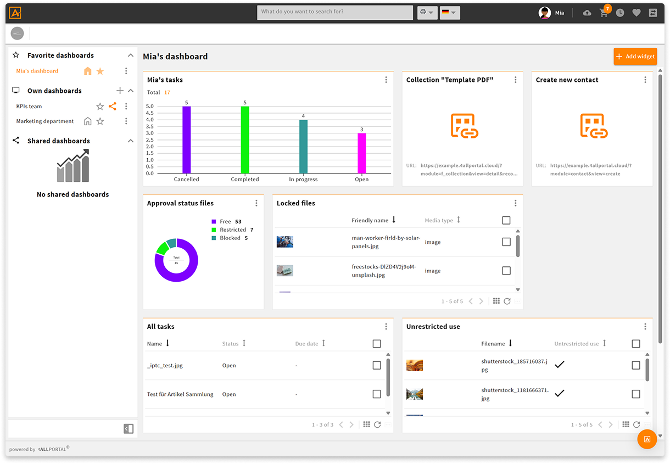
Task: Select all rows in All tasks
Action: point(377,344)
